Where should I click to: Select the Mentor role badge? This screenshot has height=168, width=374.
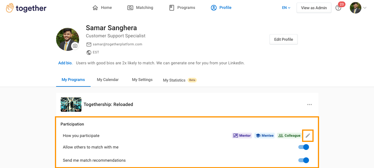(242, 136)
